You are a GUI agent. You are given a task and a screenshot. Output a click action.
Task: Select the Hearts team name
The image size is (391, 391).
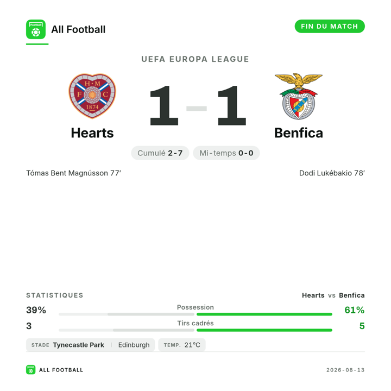pos(92,133)
